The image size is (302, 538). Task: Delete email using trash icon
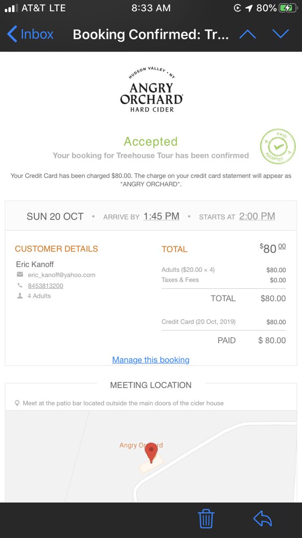click(206, 519)
